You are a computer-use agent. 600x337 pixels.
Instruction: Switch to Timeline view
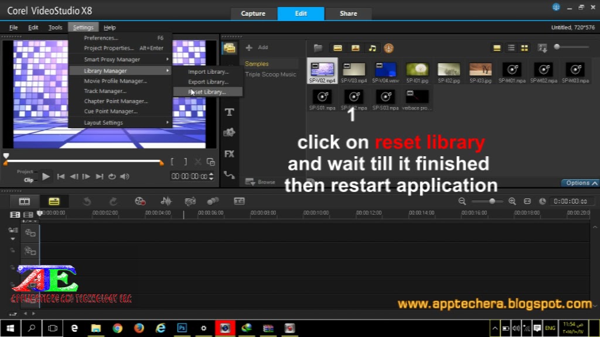pyautogui.click(x=54, y=201)
